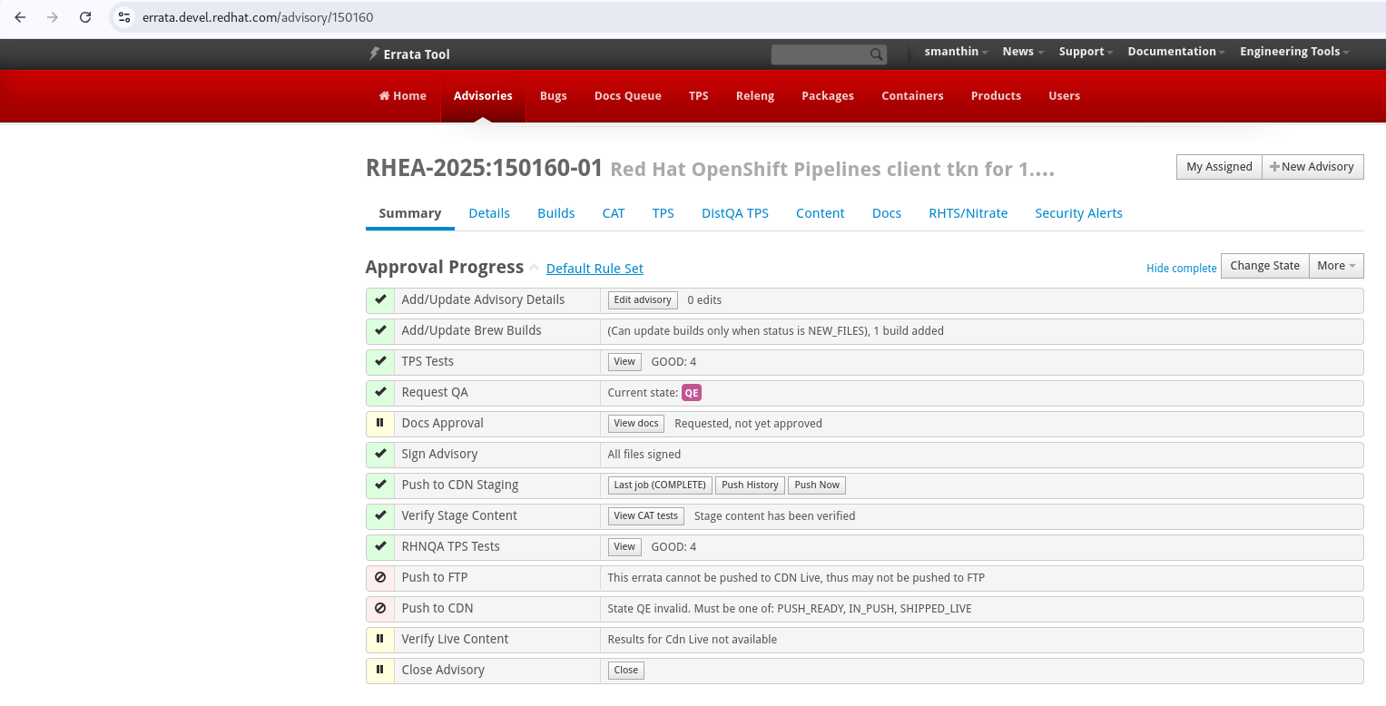Open the Default Rule Set link
1386x706 pixels.
pos(595,269)
